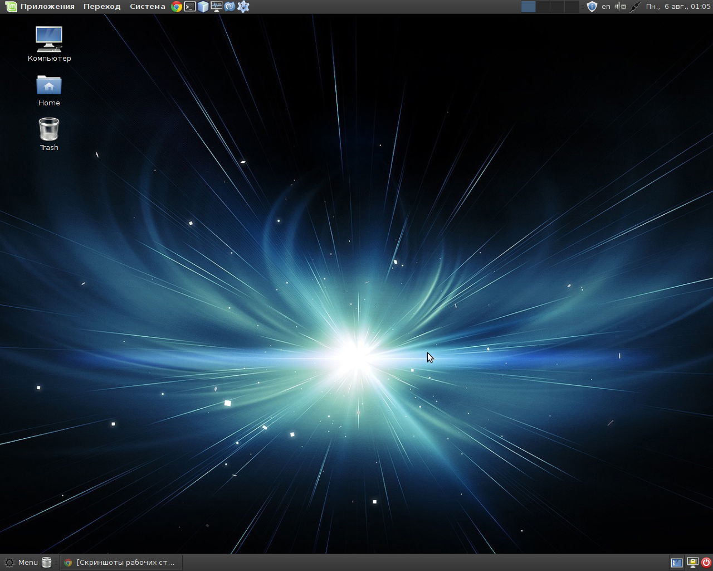Launch Google Chrome from the top panel
Viewport: 713px width, 571px height.
click(x=177, y=7)
